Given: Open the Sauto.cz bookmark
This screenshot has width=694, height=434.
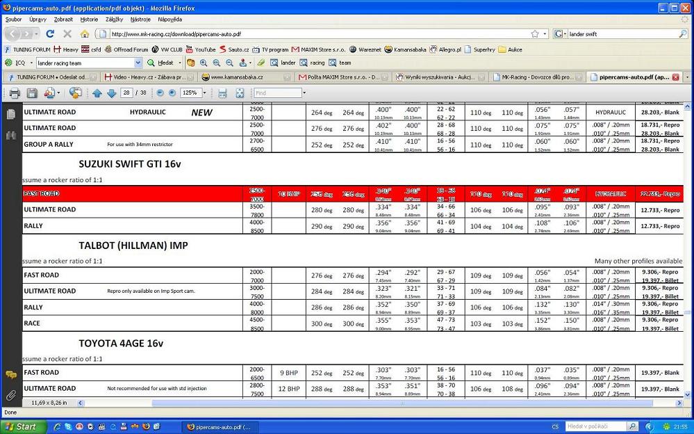Looking at the screenshot, I should (234, 49).
